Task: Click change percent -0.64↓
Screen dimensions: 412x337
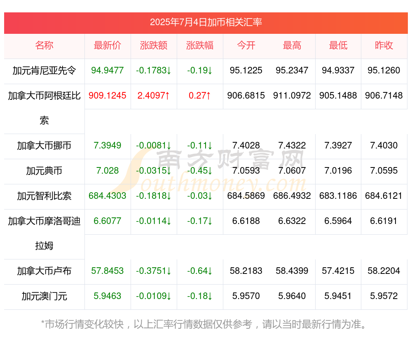Action: click(x=200, y=271)
